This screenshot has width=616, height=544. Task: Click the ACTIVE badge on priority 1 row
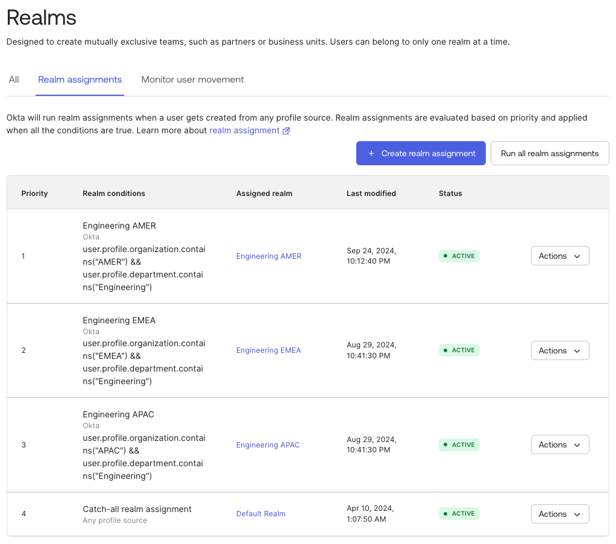(459, 256)
